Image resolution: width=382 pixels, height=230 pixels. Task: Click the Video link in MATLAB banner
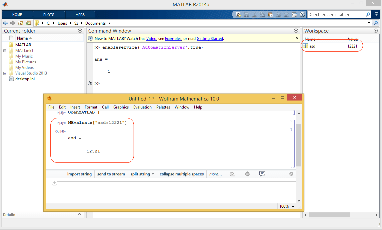click(x=151, y=39)
